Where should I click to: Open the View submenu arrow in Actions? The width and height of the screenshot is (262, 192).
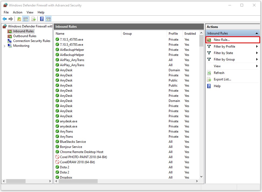click(257, 66)
